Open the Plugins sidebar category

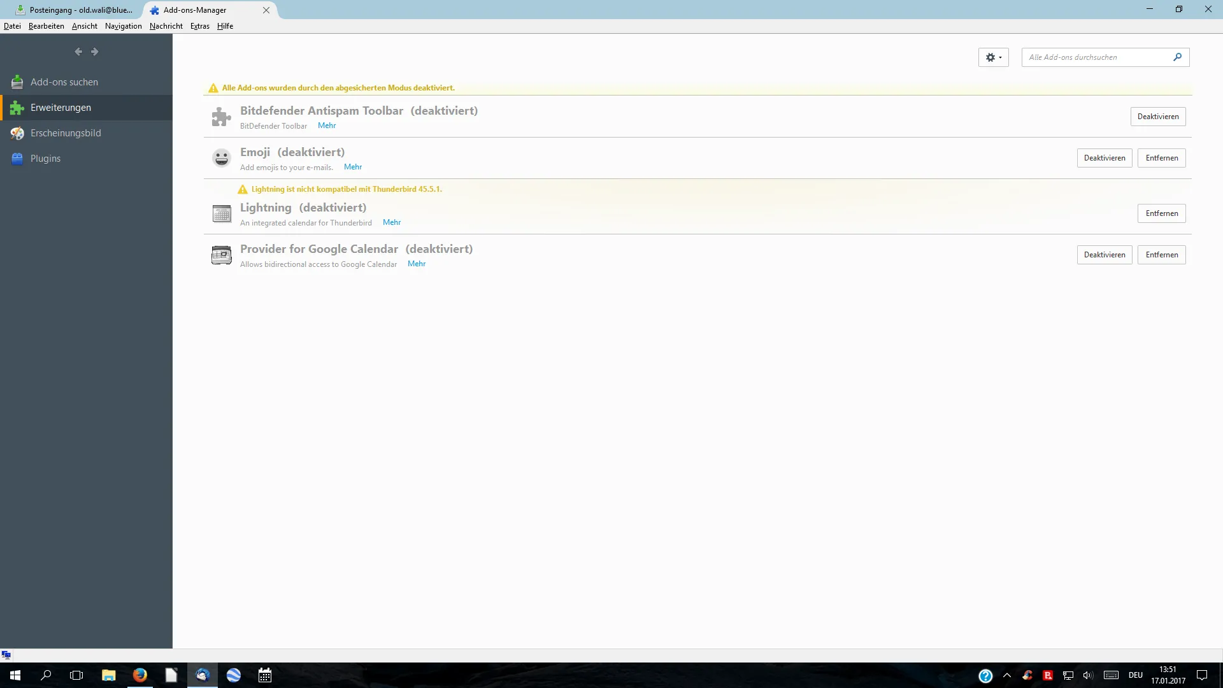86,159
